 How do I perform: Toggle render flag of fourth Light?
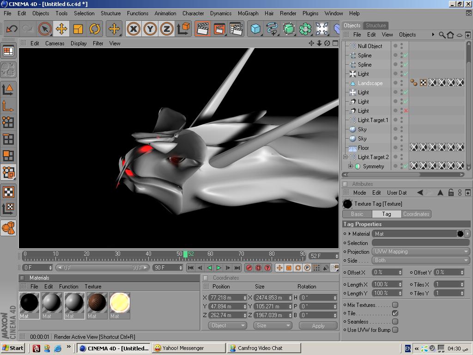coord(406,111)
